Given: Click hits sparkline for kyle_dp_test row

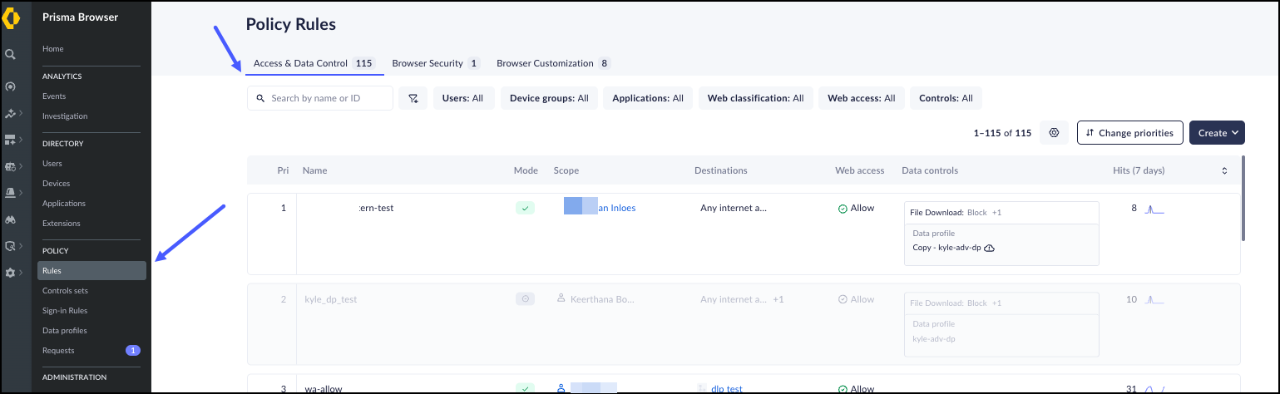Looking at the screenshot, I should [x=1155, y=299].
